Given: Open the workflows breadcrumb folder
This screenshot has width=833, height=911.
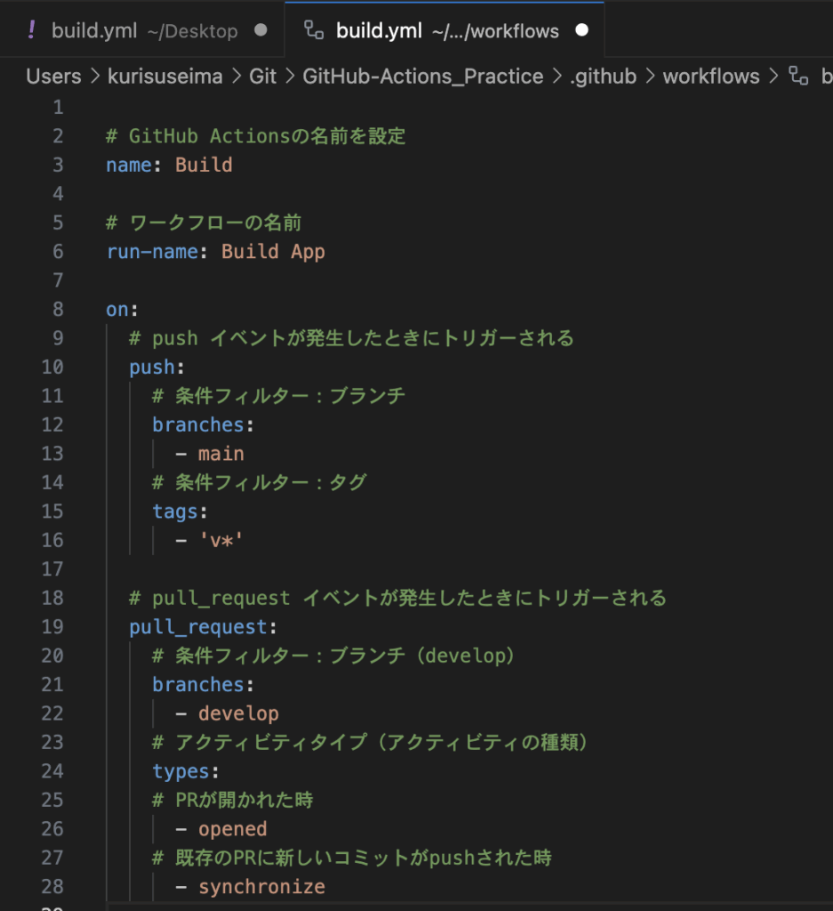Looking at the screenshot, I should (711, 77).
